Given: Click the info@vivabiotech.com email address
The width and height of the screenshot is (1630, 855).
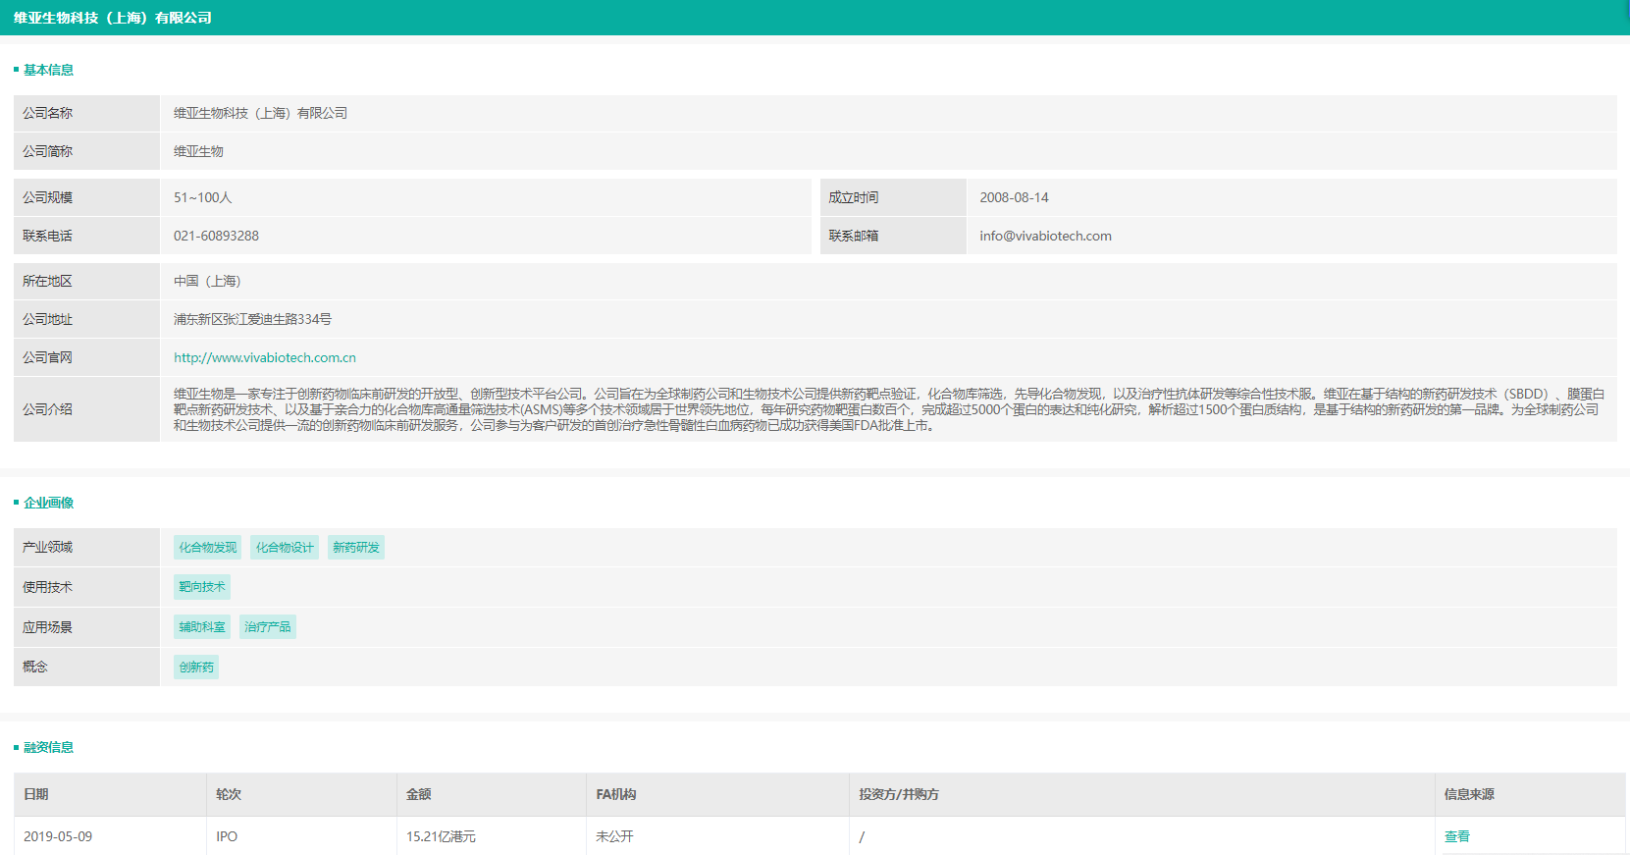Looking at the screenshot, I should point(1045,237).
